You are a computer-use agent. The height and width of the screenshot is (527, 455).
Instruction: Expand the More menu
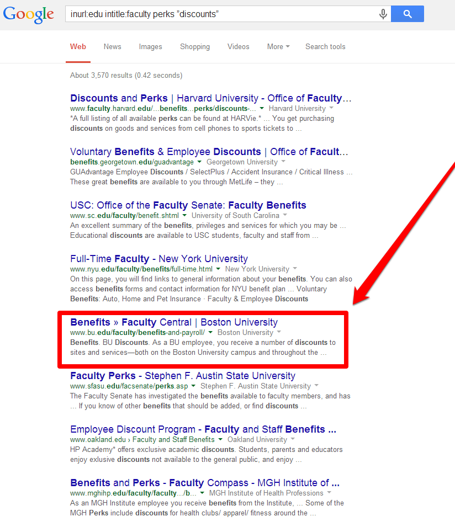278,47
